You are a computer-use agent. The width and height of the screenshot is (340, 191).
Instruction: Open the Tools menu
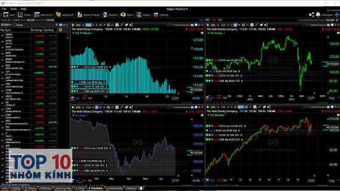pyautogui.click(x=14, y=9)
